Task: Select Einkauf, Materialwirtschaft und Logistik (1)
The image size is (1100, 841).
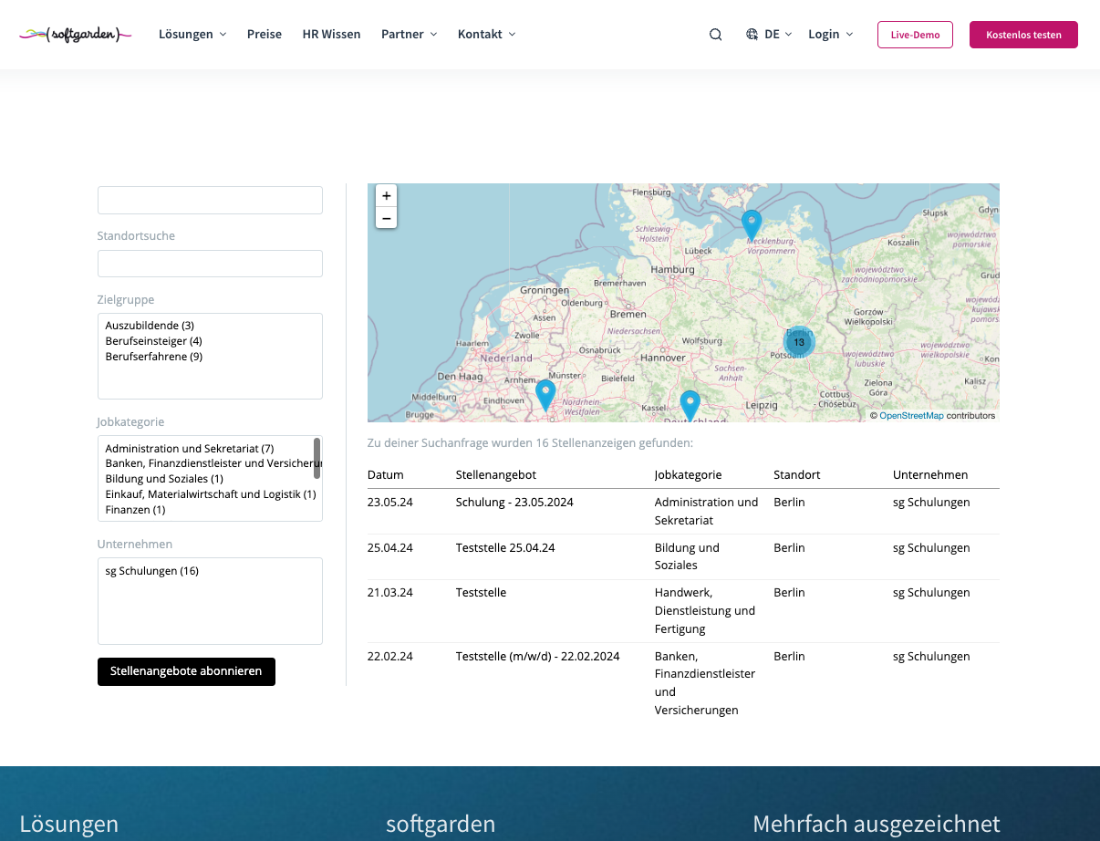Action: click(x=210, y=494)
